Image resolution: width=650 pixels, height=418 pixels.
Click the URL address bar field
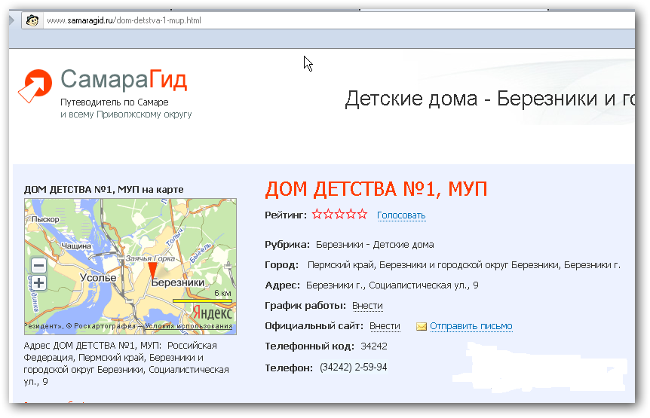pos(302,20)
